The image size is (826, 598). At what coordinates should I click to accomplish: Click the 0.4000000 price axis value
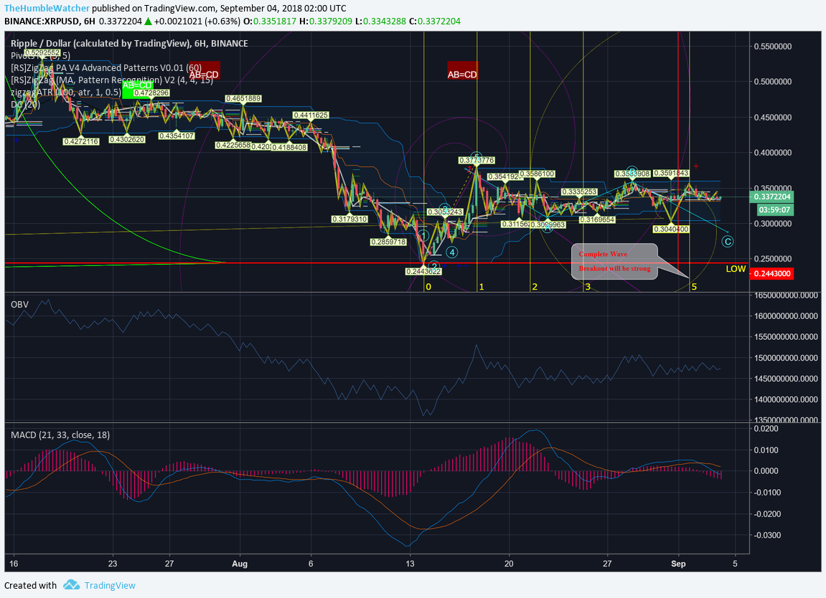[x=773, y=153]
